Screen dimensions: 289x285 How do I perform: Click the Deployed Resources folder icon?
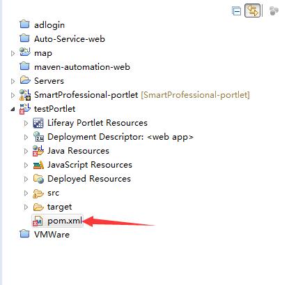coord(38,179)
